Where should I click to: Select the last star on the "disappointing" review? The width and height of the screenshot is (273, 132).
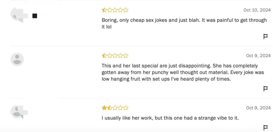[x=126, y=56]
